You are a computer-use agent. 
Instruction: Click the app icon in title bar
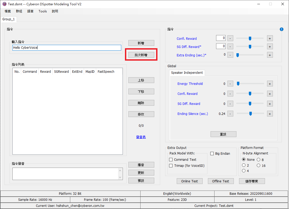click(x=4, y=4)
